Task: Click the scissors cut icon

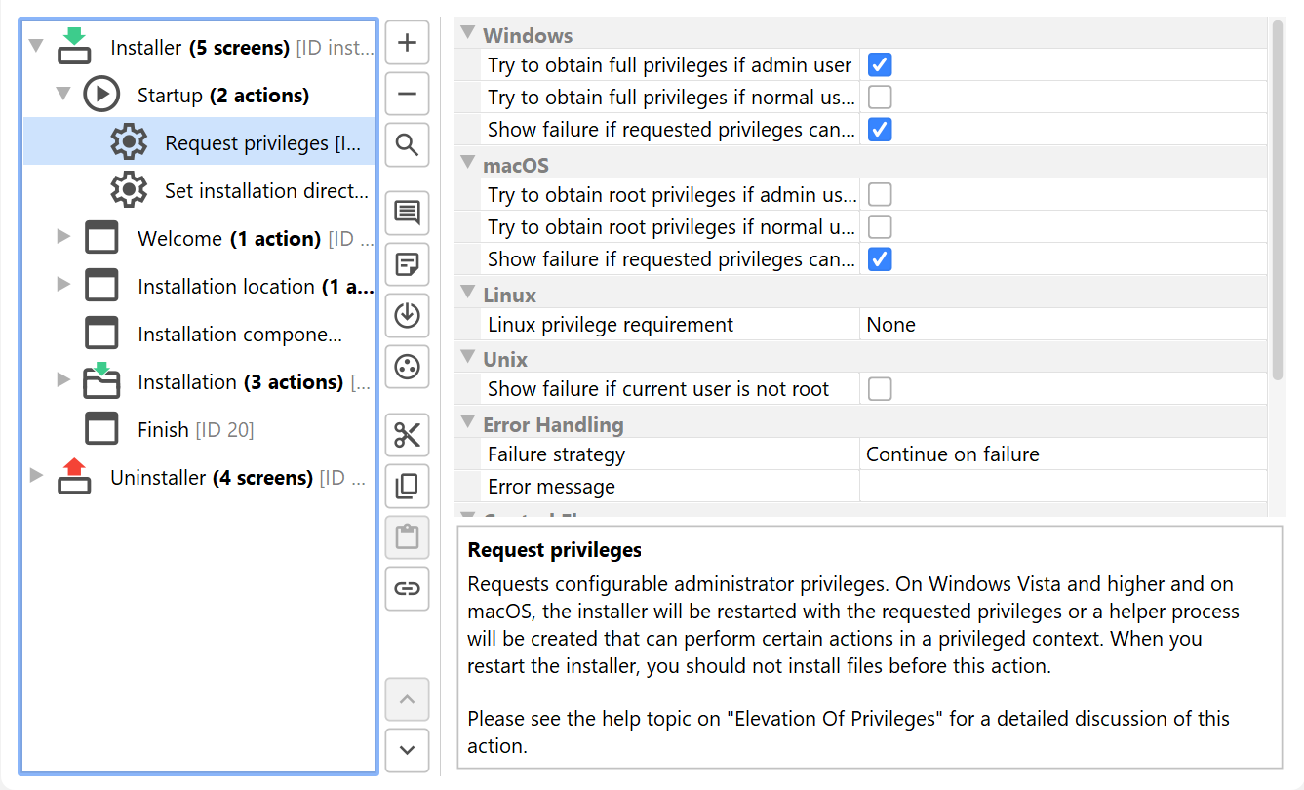Action: (407, 436)
